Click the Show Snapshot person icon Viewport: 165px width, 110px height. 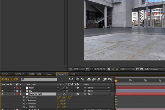coord(113,69)
